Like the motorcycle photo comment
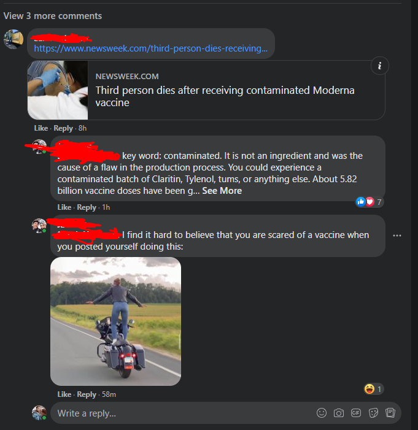Viewport: 418px width, 430px height. (64, 394)
